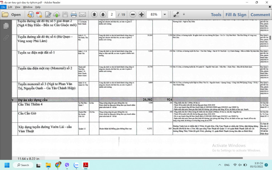Go to previous page with up arrow
The width and height of the screenshot is (272, 170).
click(x=94, y=14)
